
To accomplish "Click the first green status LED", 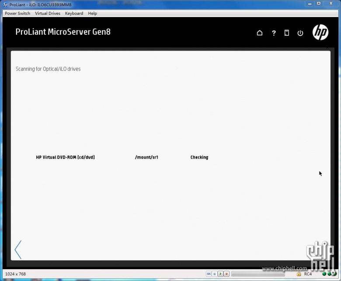I will [324, 274].
